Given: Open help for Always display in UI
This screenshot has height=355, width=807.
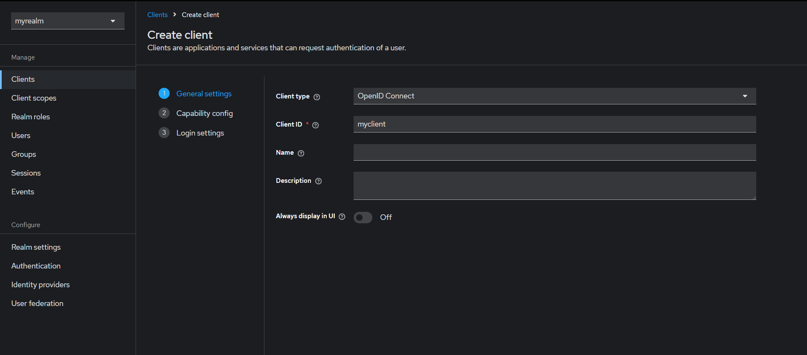Looking at the screenshot, I should (x=342, y=217).
